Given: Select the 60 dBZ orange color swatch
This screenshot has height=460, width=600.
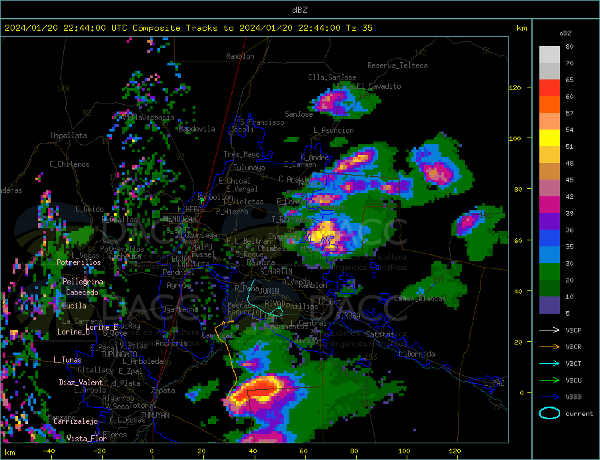Looking at the screenshot, I should click(x=549, y=105).
